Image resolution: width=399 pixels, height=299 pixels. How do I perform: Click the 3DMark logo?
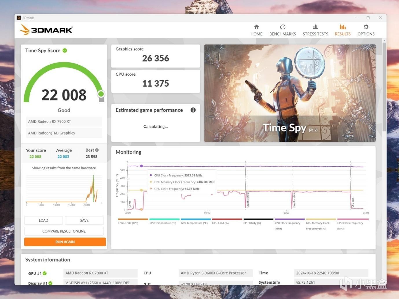(x=46, y=29)
